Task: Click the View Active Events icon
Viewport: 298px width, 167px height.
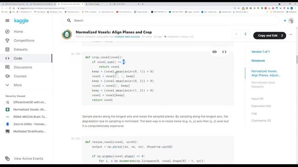Action: tap(7, 159)
